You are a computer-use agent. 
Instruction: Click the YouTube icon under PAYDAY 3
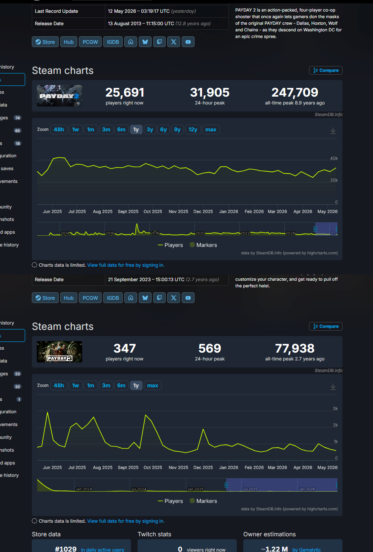coord(188,298)
